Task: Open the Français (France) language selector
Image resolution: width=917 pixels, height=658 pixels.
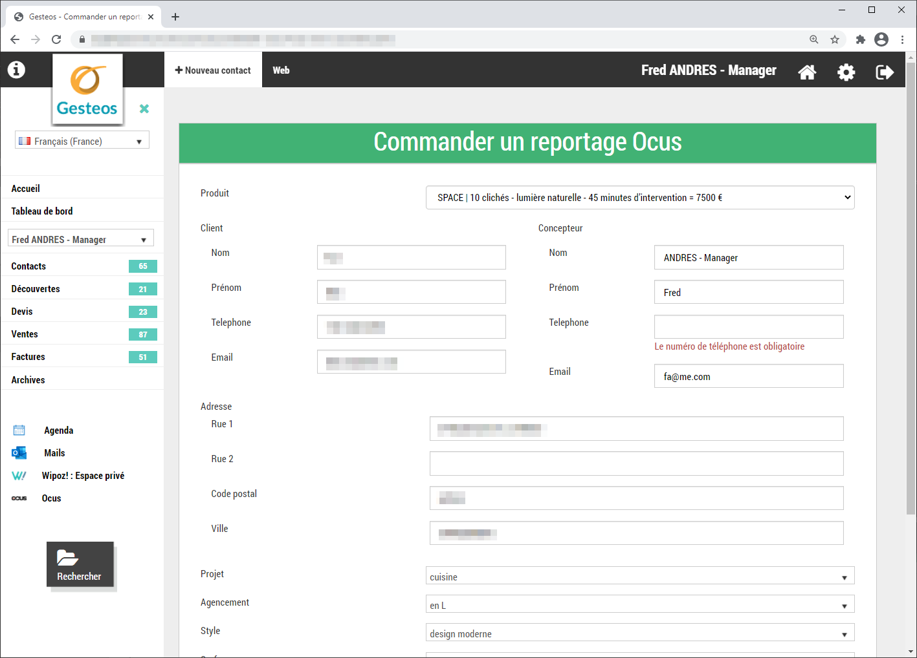Action: point(82,141)
